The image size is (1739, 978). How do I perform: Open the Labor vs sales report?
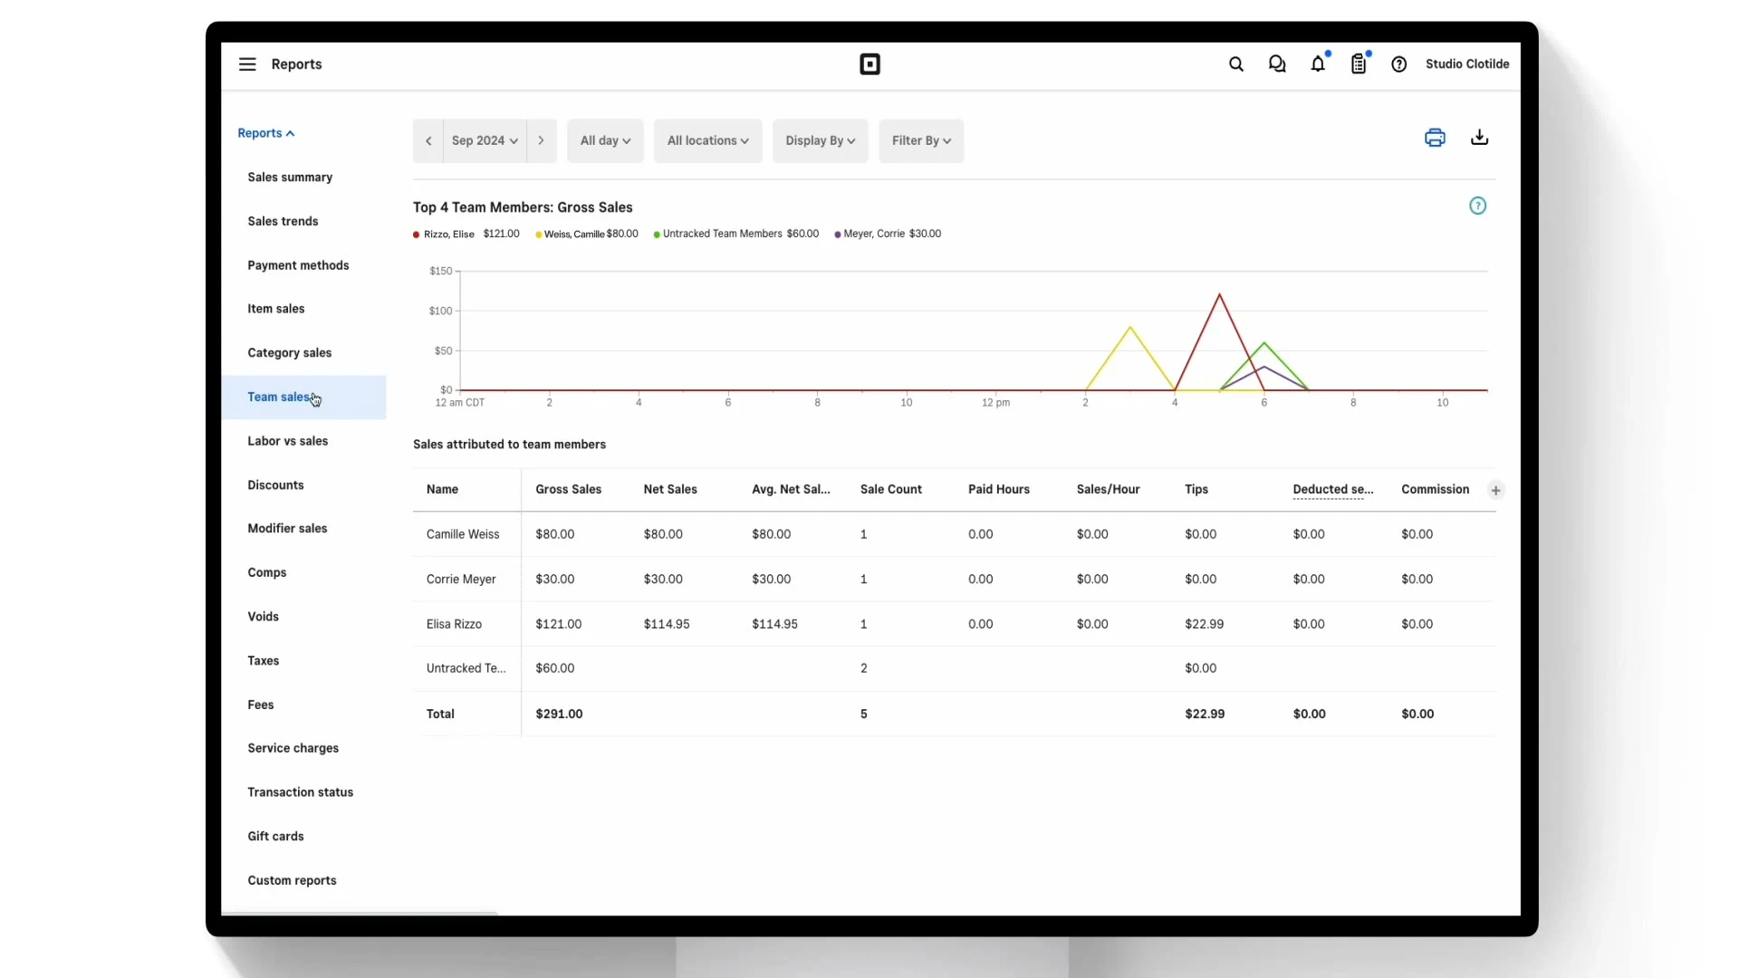pyautogui.click(x=288, y=441)
